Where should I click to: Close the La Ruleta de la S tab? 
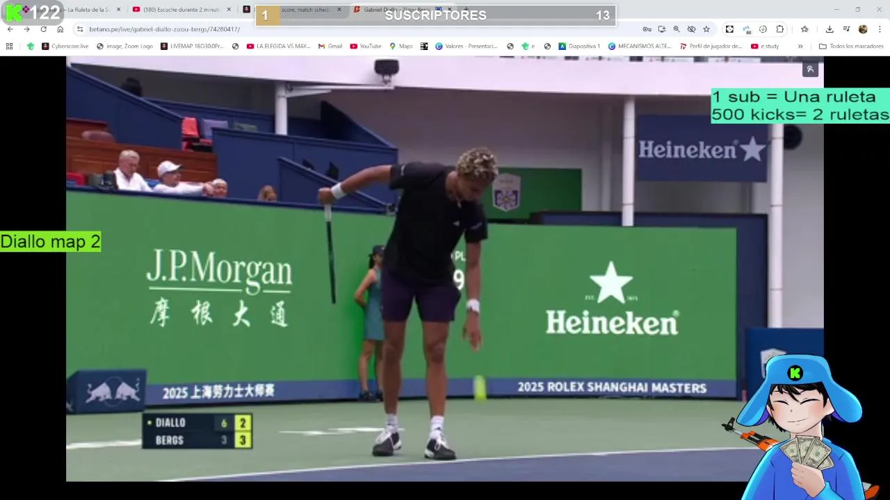click(x=118, y=10)
